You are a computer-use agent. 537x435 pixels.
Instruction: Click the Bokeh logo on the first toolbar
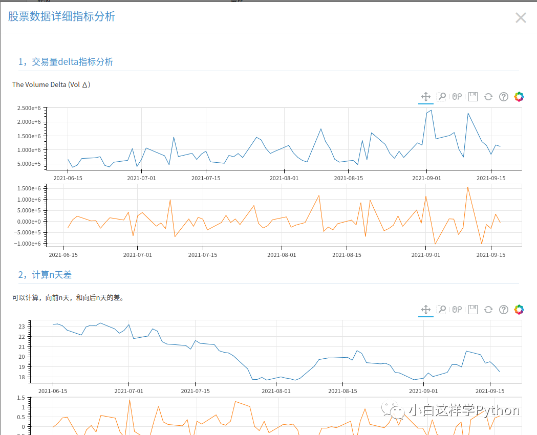point(519,96)
